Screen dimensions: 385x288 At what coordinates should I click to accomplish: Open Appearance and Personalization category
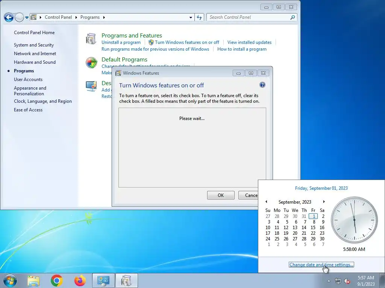click(30, 91)
